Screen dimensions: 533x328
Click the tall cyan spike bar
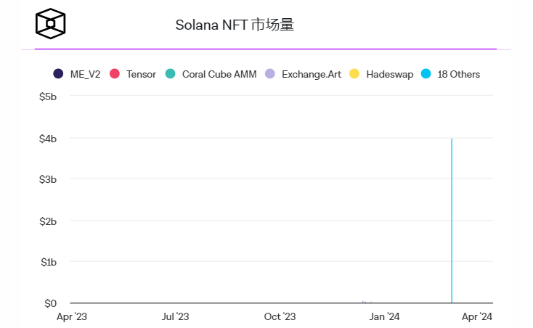coord(452,218)
